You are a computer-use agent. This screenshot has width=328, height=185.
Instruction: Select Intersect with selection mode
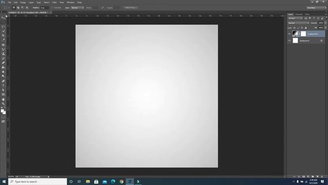[x=27, y=8]
